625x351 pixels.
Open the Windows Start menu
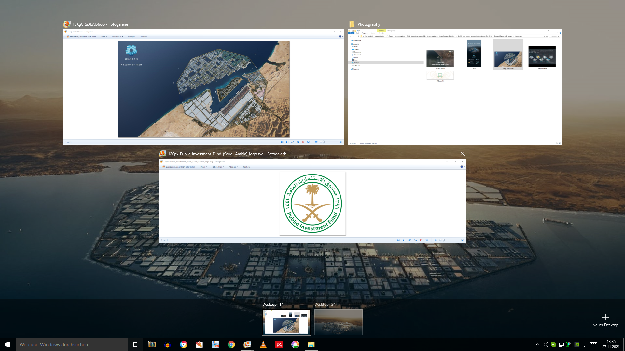point(8,344)
